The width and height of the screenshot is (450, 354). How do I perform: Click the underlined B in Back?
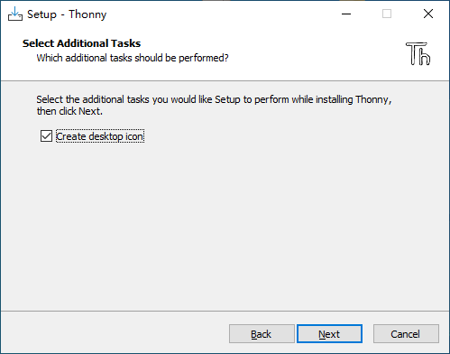click(254, 334)
